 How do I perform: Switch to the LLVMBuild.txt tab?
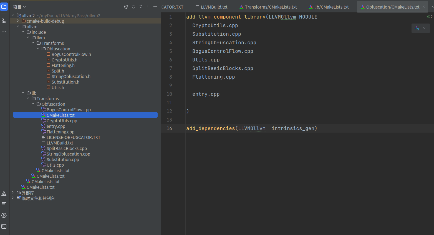211,7
